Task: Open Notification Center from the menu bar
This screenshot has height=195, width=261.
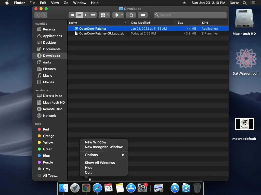Action: coord(253,3)
